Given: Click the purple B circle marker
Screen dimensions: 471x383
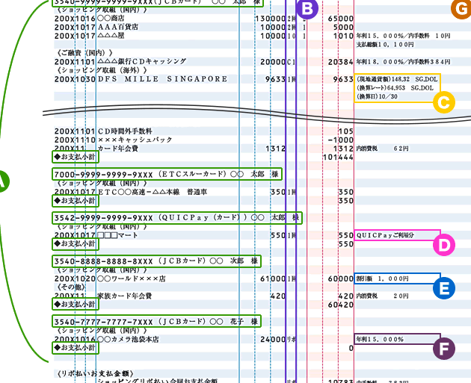Looking at the screenshot, I should pyautogui.click(x=307, y=8).
